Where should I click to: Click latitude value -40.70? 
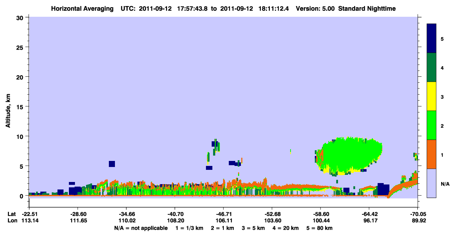point(175,214)
